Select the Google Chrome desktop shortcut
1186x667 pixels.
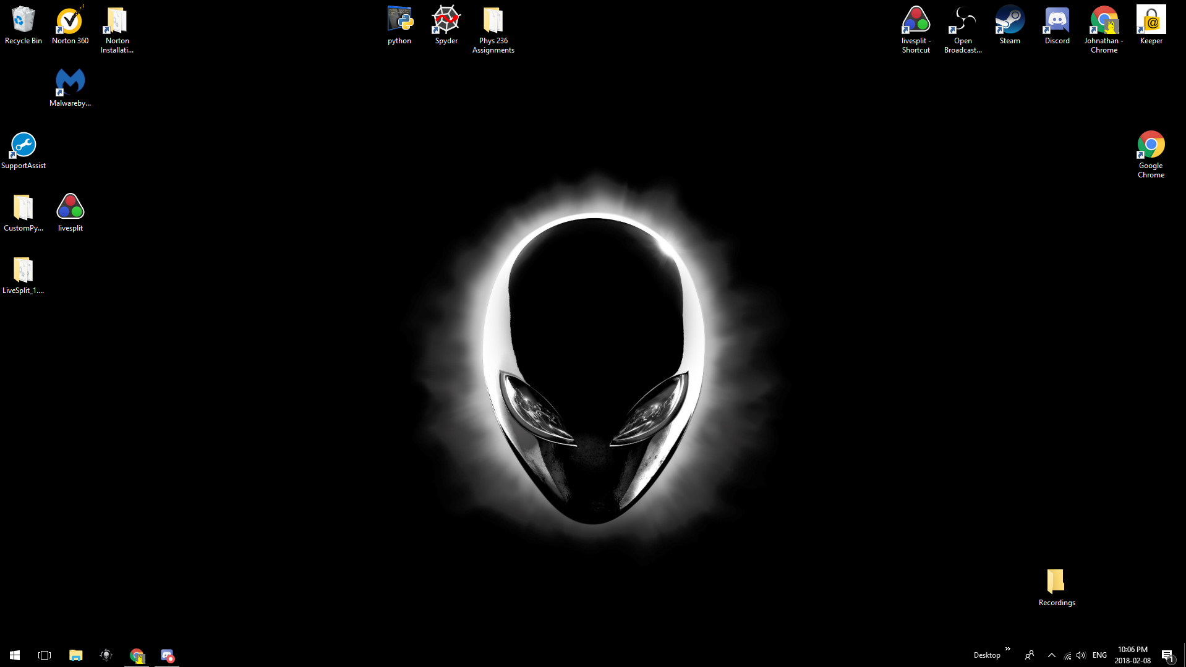coord(1151,155)
